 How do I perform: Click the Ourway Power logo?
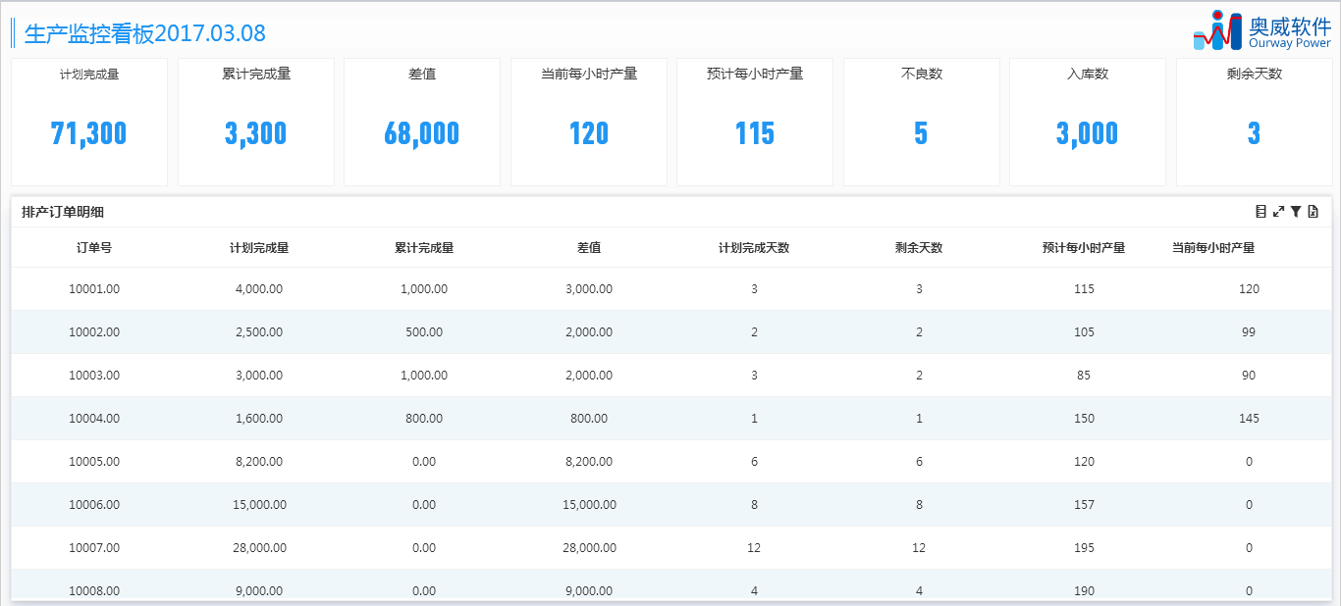click(x=1261, y=30)
